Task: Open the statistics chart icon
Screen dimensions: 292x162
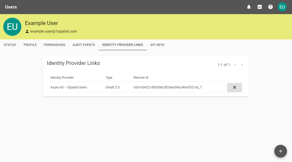Action: point(260,7)
